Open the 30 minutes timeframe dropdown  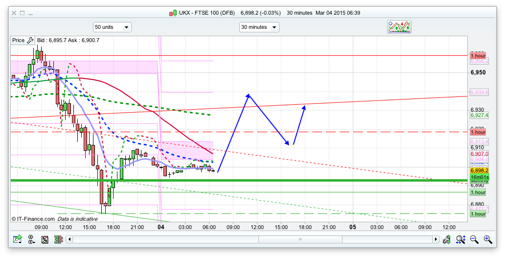pos(259,27)
